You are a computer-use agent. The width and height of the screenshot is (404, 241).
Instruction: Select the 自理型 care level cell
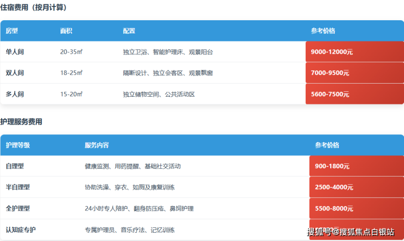(x=15, y=166)
